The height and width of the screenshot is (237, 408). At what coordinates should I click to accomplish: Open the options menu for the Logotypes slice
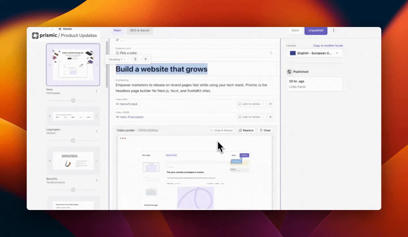pos(96,131)
